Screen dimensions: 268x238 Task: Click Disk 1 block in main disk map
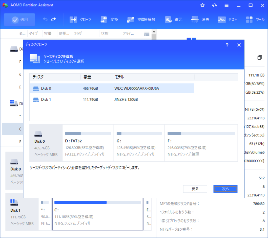click(22, 212)
